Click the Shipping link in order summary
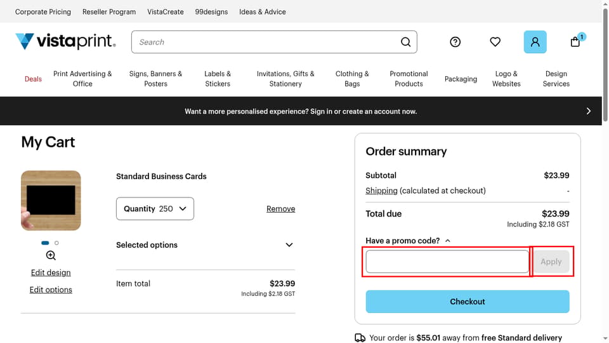This screenshot has height=343, width=609. [x=381, y=191]
